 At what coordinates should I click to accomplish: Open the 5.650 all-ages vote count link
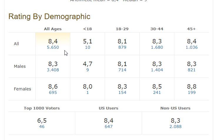point(53,47)
